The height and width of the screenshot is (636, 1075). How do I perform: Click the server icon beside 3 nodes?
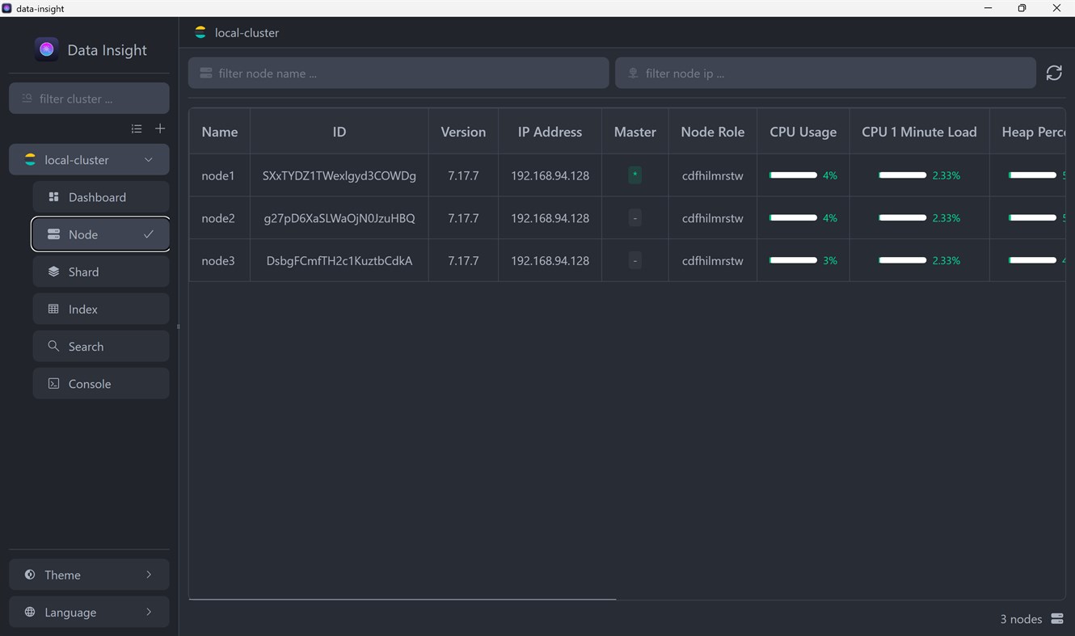point(1057,618)
